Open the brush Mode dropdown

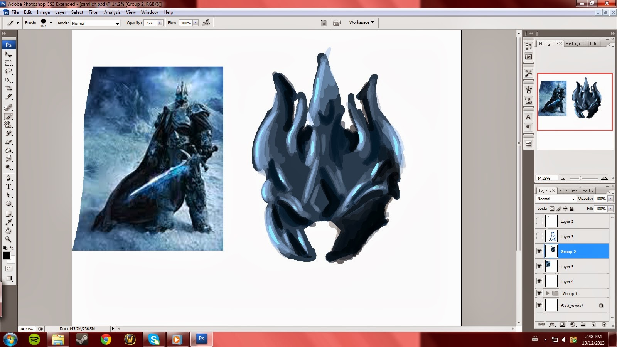[96, 23]
